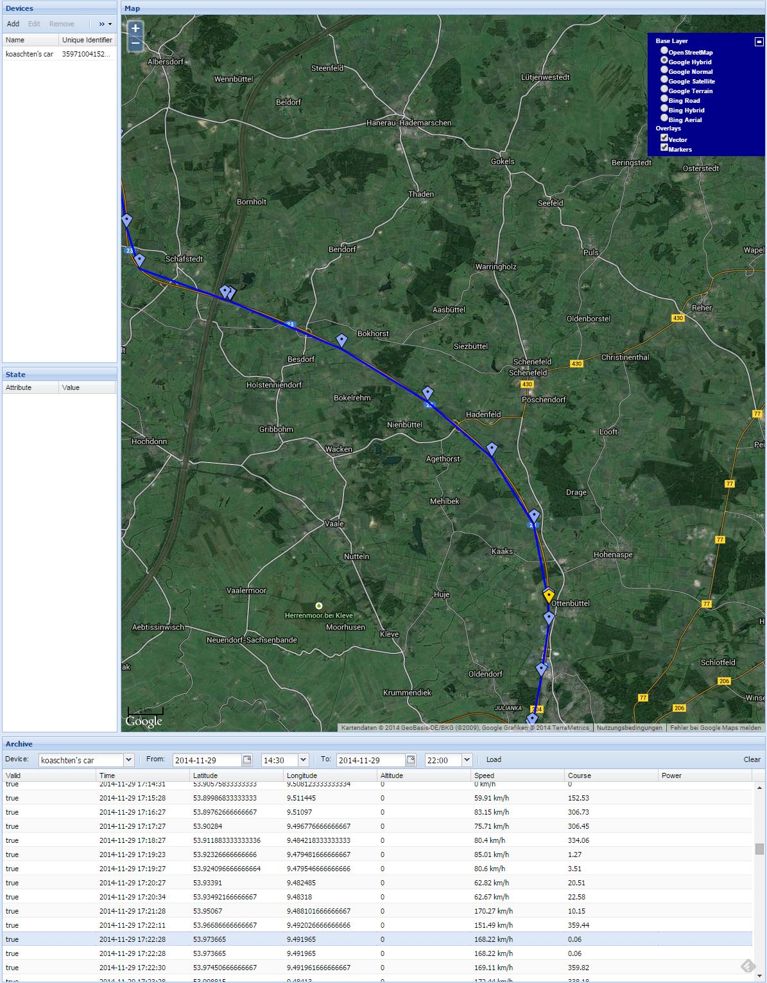767x983 pixels.
Task: Open the devices toolbar overflow menu
Action: 105,24
